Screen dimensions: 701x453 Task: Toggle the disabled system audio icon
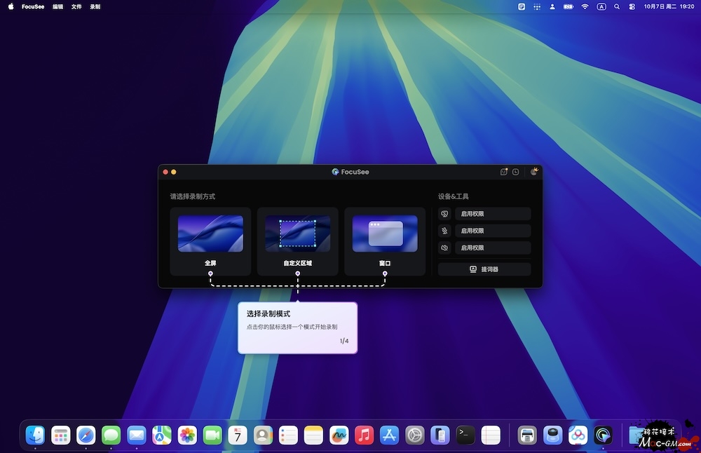444,248
